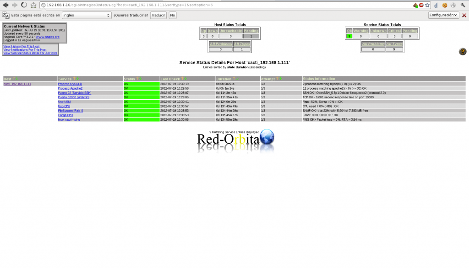The height and width of the screenshot is (268, 469).
Task: Bookmark this page with the star icon
Action: click(x=427, y=5)
